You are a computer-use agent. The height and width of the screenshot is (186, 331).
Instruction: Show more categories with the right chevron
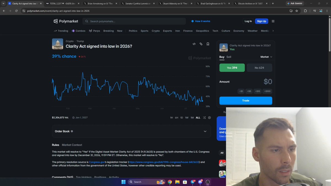click(273, 31)
